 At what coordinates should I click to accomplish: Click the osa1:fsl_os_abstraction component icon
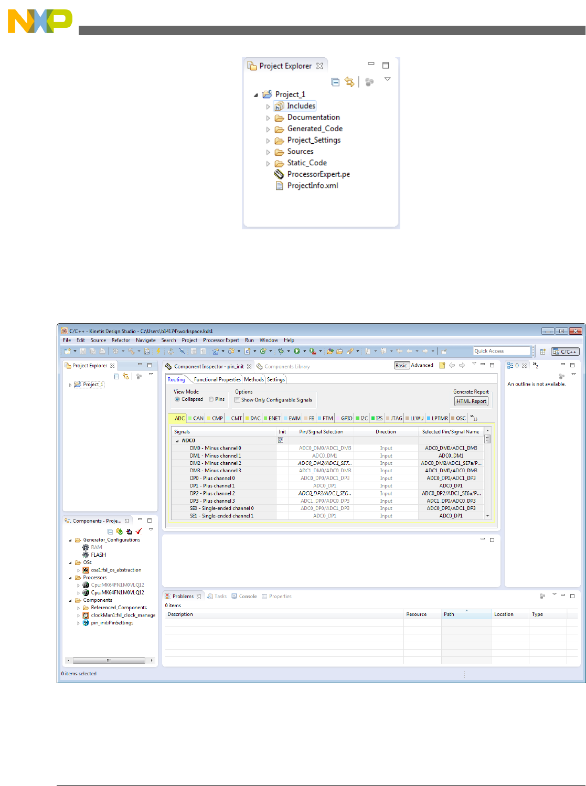click(86, 570)
